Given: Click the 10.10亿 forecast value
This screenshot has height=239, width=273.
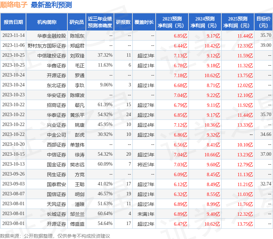Looking at the screenshot, I should [245, 145].
